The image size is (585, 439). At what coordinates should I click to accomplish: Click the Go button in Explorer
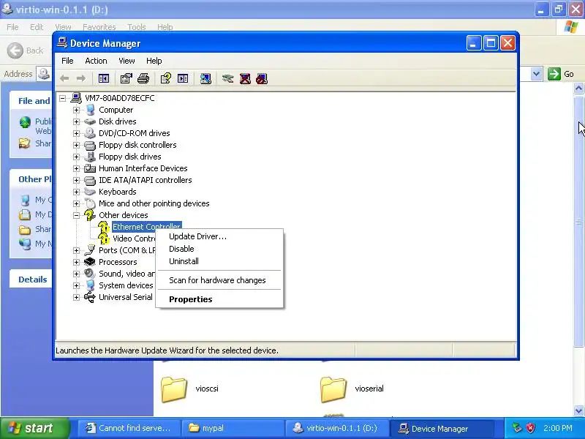click(x=561, y=74)
